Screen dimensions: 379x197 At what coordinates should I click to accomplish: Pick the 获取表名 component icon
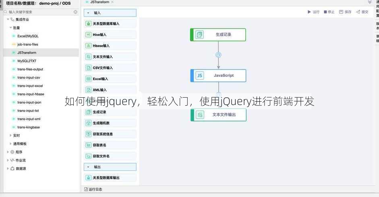(x=89, y=145)
